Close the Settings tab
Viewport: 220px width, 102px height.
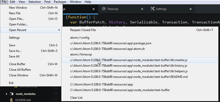pyautogui.click(x=191, y=9)
